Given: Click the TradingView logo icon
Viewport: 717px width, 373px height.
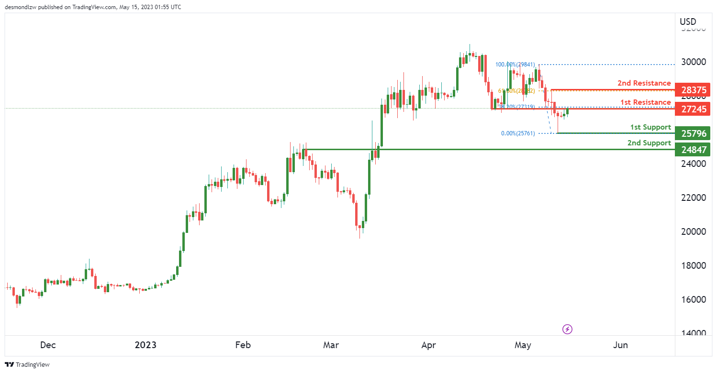Looking at the screenshot, I should click(x=11, y=364).
